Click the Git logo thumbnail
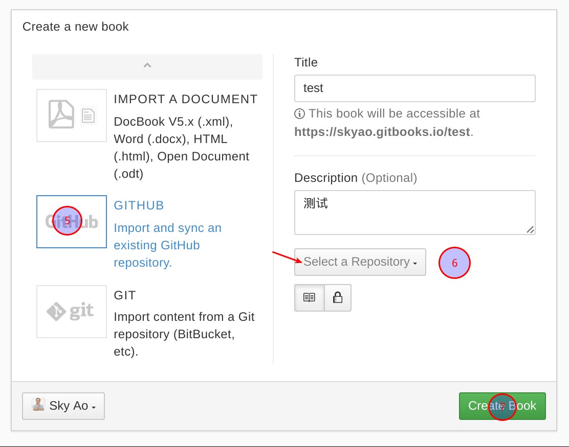The width and height of the screenshot is (569, 447). click(x=72, y=312)
